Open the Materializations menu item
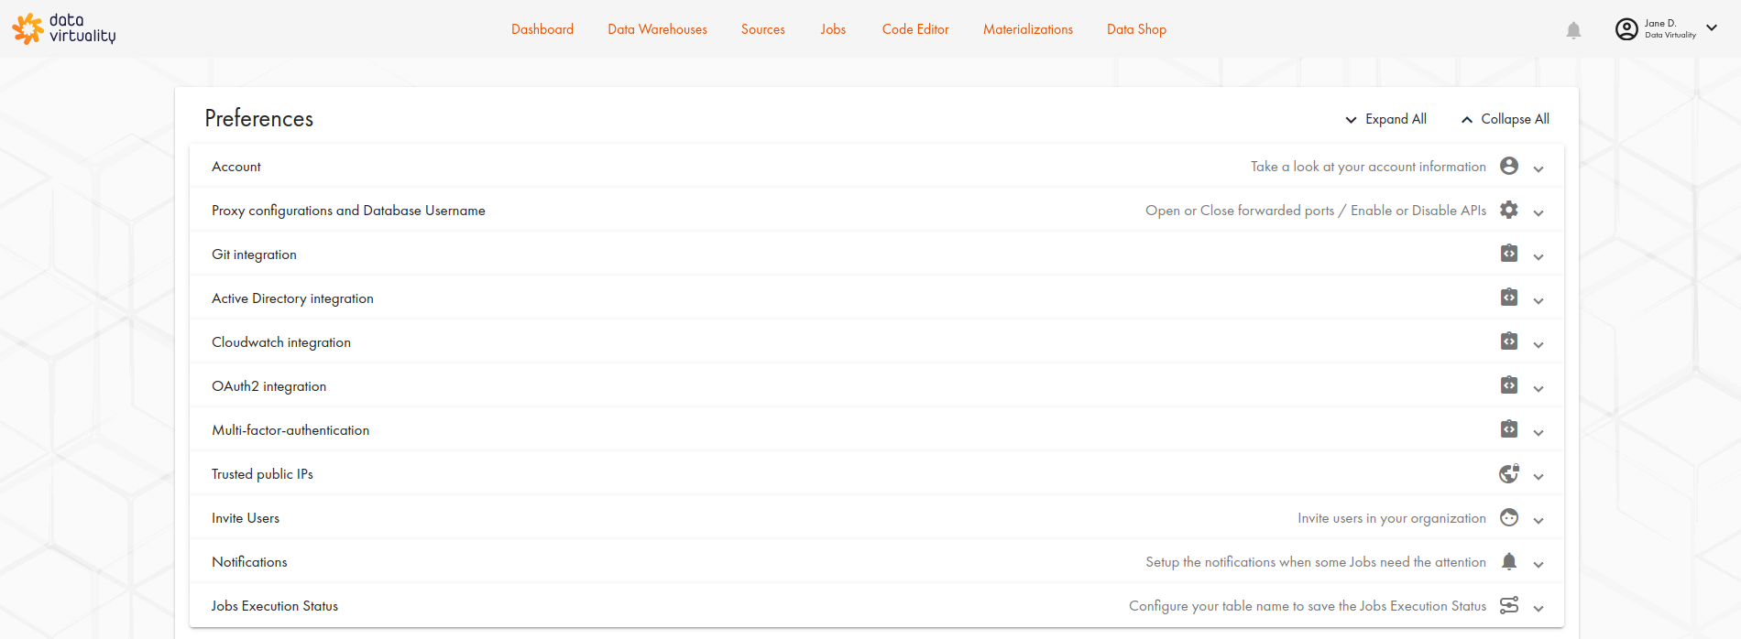 tap(1027, 29)
